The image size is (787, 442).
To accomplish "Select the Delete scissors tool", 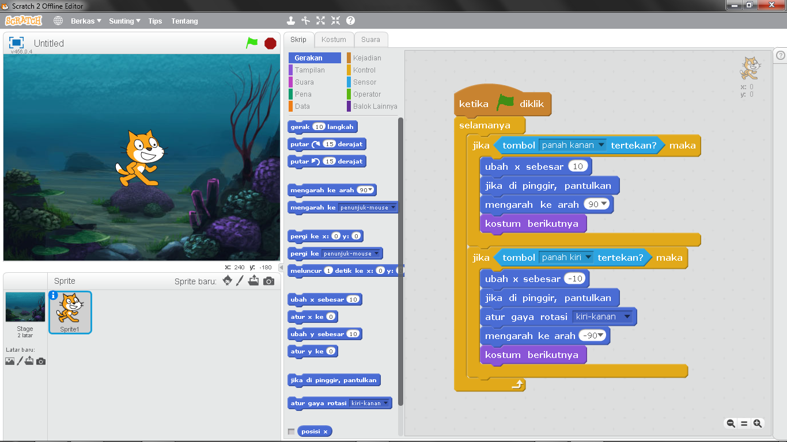I will 306,20.
